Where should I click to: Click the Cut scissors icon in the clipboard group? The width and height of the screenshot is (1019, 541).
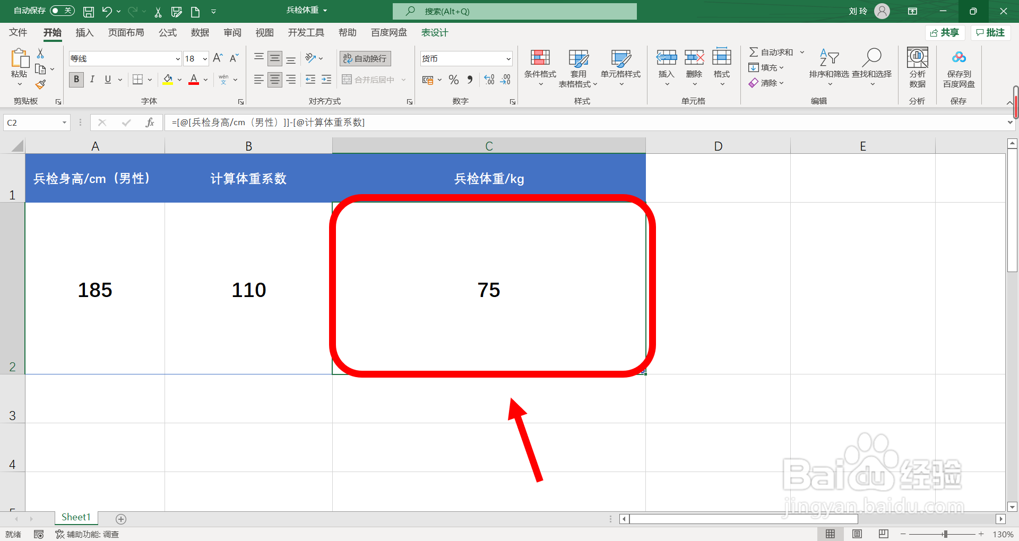[40, 54]
